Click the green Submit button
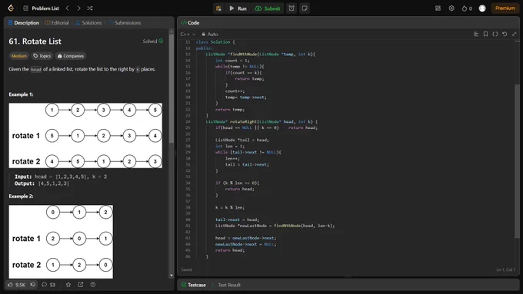Viewport: 523px width, 294px height. pos(268,8)
